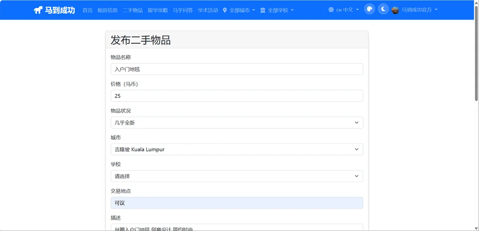This screenshot has height=231, width=479.
Task: Click the horse logo icon
Action: click(38, 10)
